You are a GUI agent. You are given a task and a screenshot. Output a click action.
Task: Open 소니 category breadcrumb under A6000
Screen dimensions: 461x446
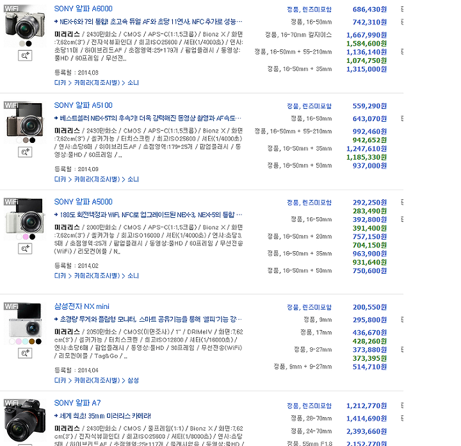[133, 83]
